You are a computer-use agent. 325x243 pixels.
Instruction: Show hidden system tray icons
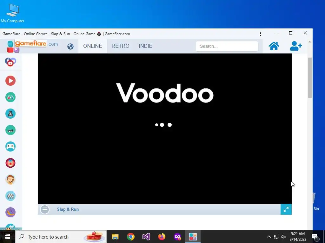tap(269, 237)
